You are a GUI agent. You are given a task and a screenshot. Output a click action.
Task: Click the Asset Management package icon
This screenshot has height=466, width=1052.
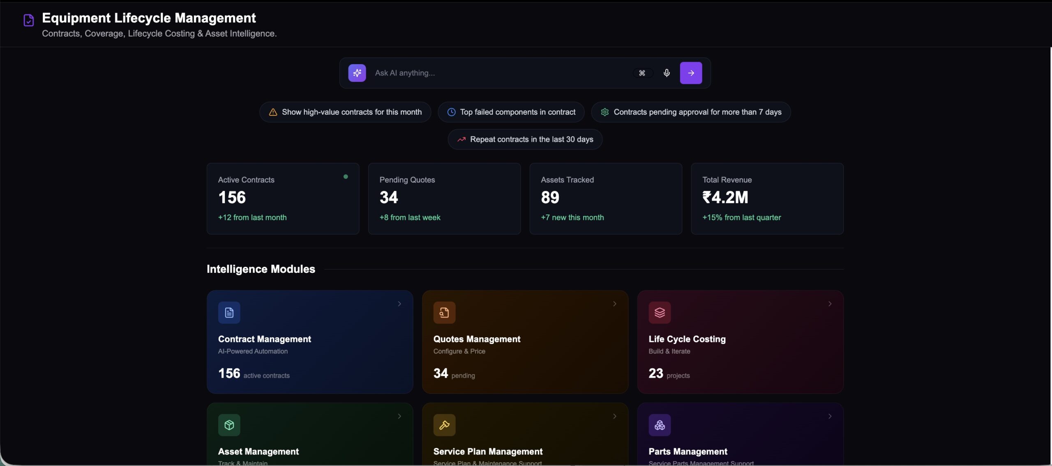pyautogui.click(x=229, y=425)
